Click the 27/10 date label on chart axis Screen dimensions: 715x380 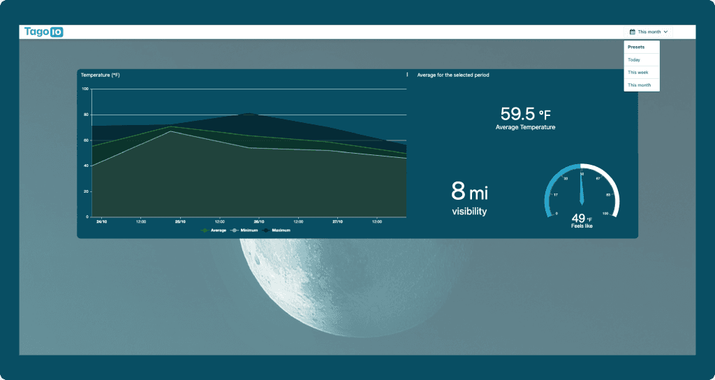pos(337,221)
